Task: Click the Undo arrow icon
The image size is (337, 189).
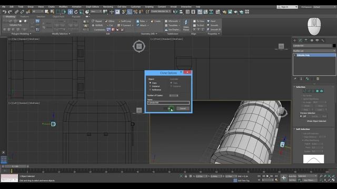Action: (x=4, y=12)
